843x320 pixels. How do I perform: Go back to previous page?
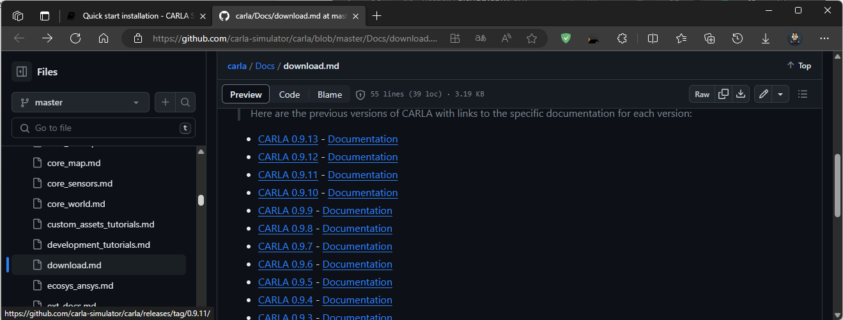pyautogui.click(x=19, y=38)
